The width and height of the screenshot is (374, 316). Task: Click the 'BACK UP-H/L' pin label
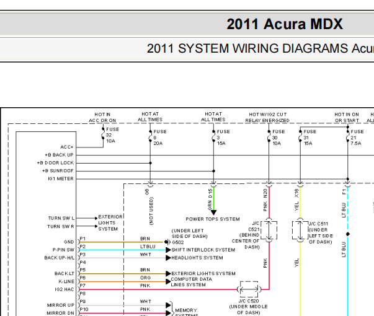pos(60,258)
